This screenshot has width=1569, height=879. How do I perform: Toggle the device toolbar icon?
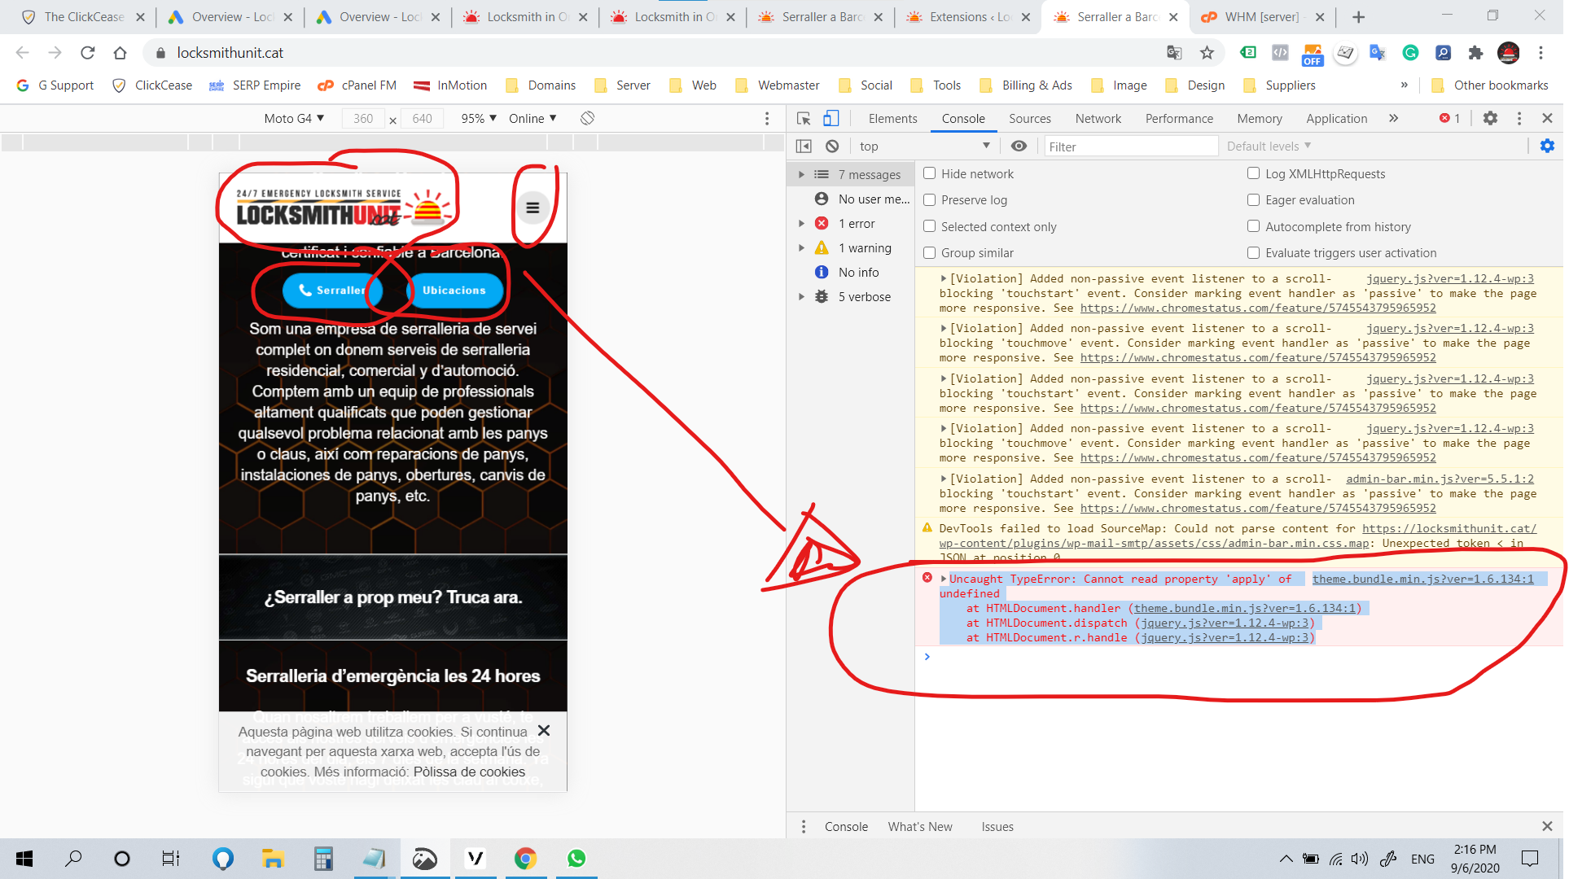(831, 119)
